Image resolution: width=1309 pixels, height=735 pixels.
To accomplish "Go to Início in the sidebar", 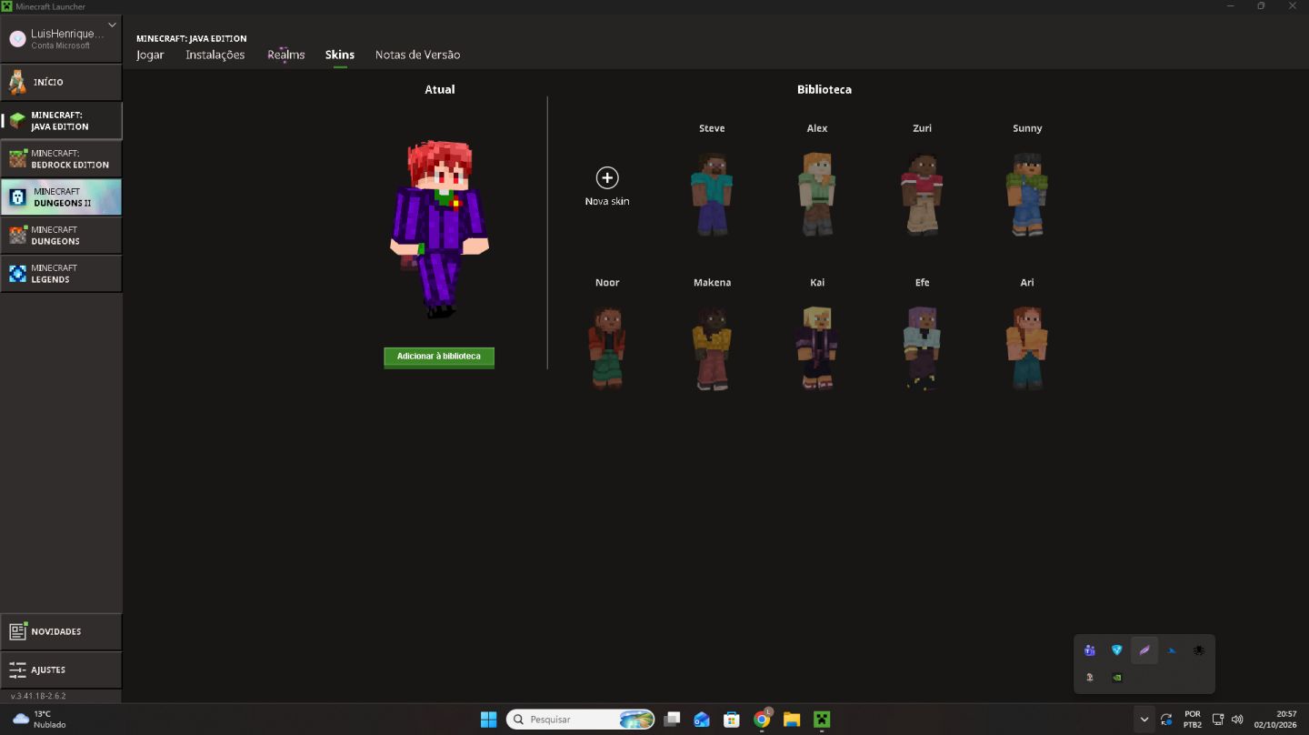I will (x=61, y=82).
